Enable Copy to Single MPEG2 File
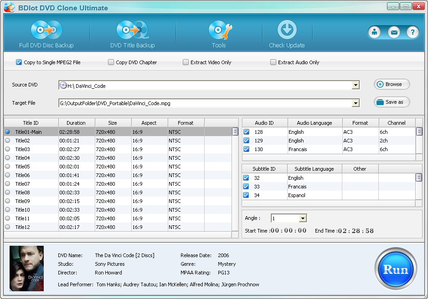 [x=19, y=62]
